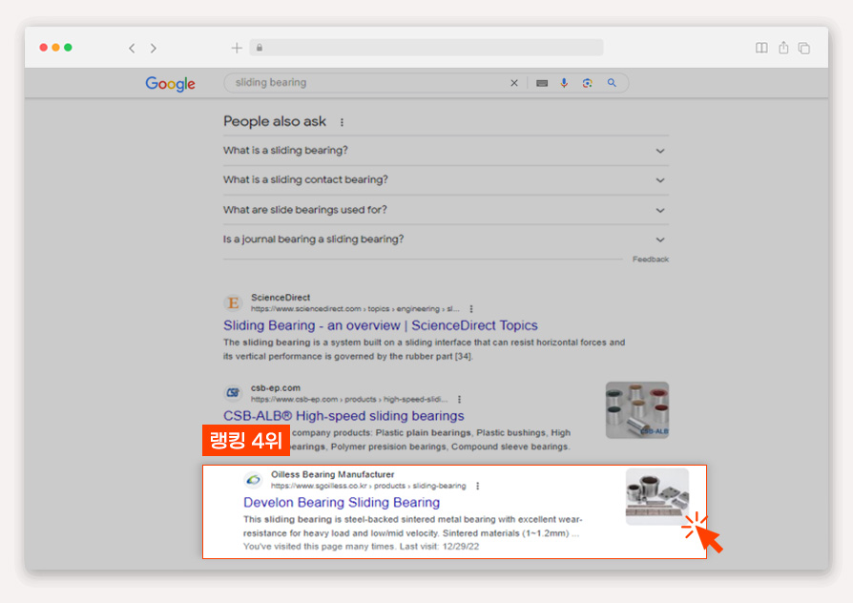Open the reading list book icon
The width and height of the screenshot is (853, 603).
pos(761,48)
